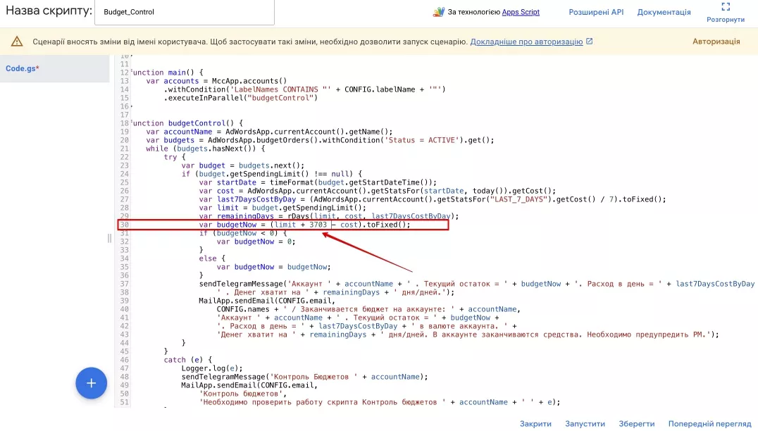Place cursor on highlighted line 30 code
Image resolution: width=758 pixels, height=431 pixels.
tap(304, 225)
